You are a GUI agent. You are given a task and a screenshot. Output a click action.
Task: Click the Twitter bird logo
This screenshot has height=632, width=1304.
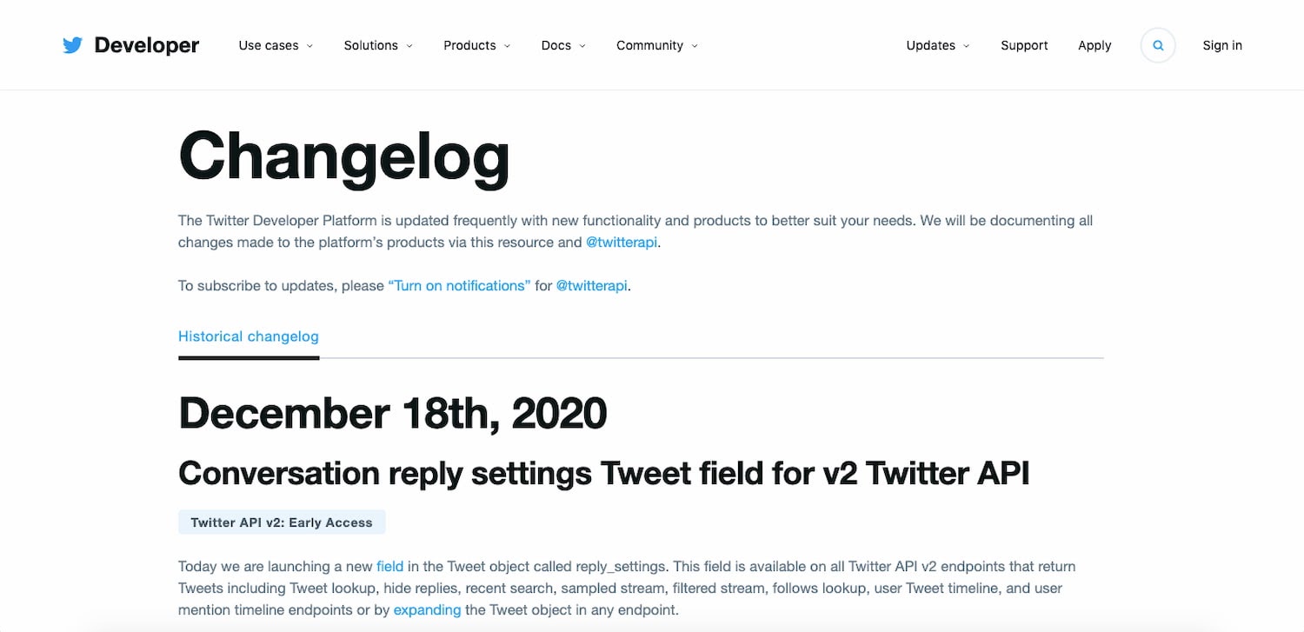[73, 45]
